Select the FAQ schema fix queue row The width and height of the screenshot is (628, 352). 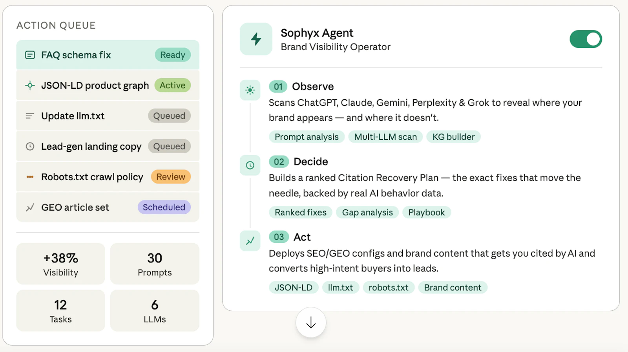(108, 55)
